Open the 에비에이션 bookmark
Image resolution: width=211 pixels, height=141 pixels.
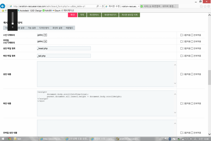68,10
